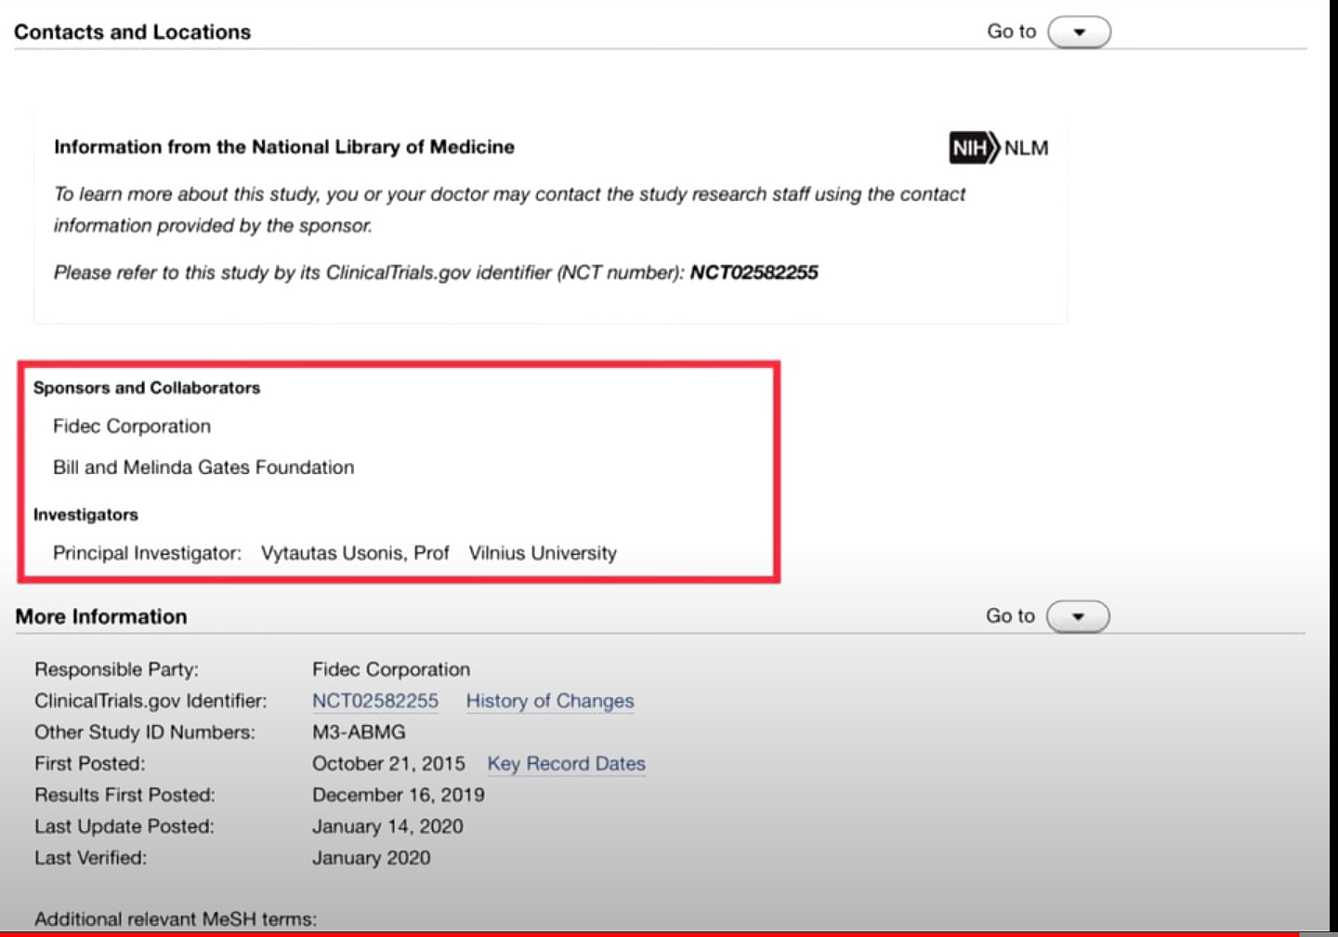This screenshot has height=937, width=1338.
Task: Click the Principal Investigator label
Action: click(147, 553)
